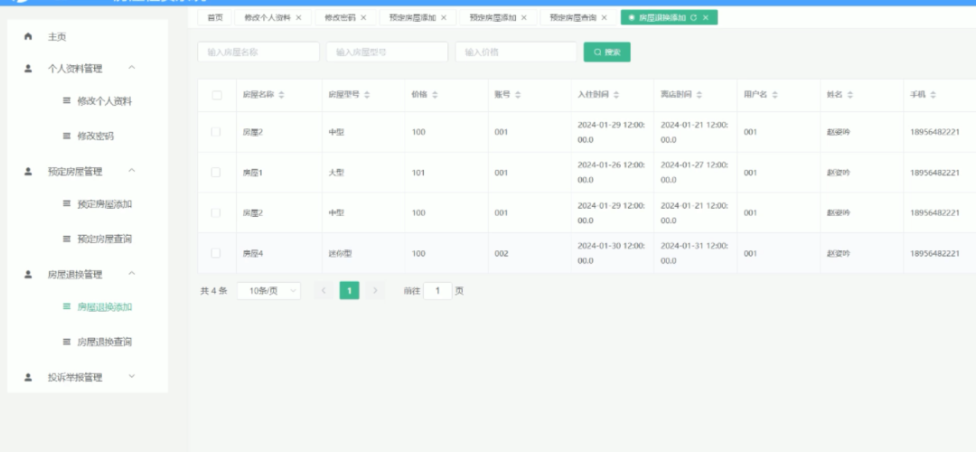Open 主页 in the sidebar
Image resolution: width=976 pixels, height=452 pixels.
click(x=57, y=37)
